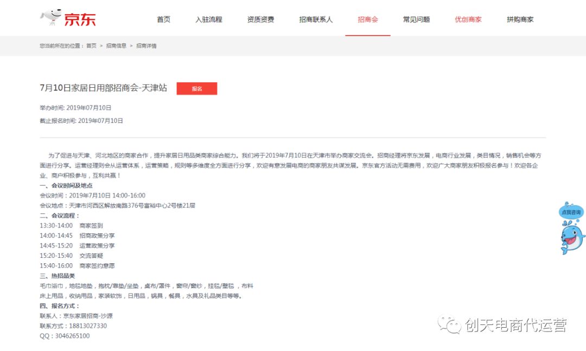The height and width of the screenshot is (351, 586).
Task: Click the line starting with 毛巾浴巾
Action: [146, 286]
